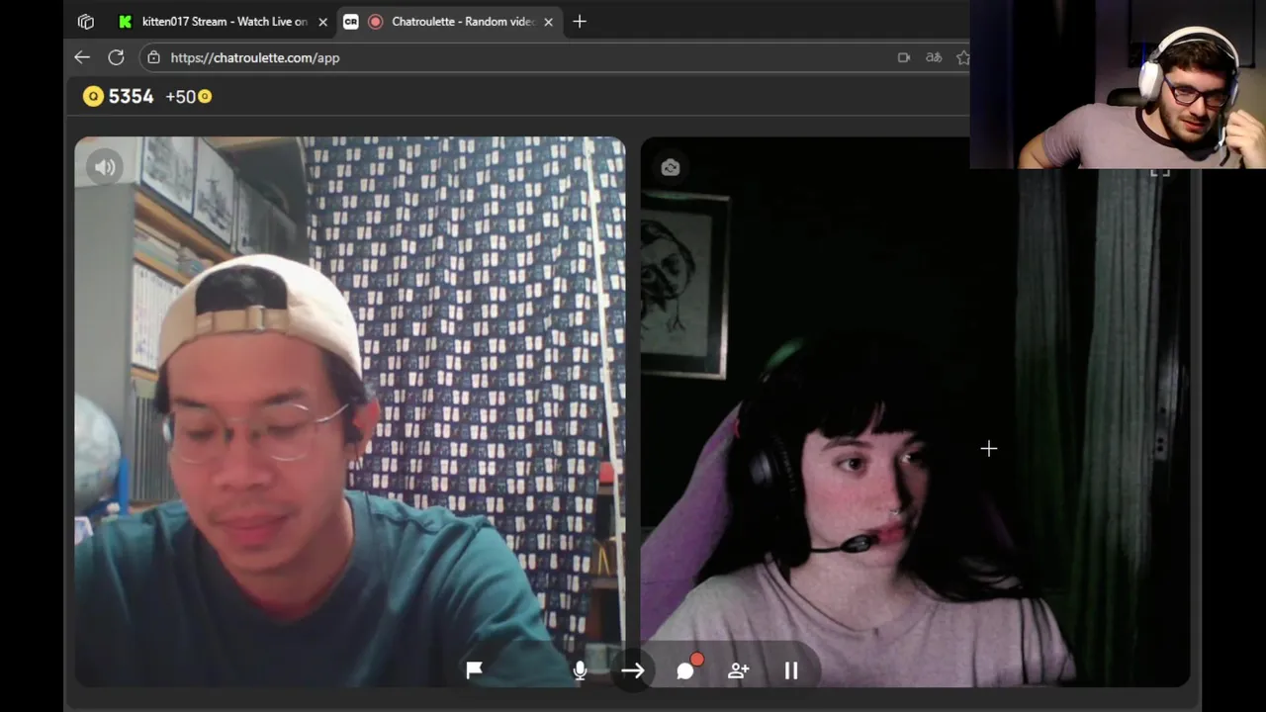Report partner with flag icon

475,670
